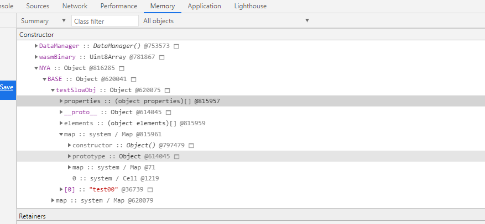This screenshot has height=224, width=485.
Task: Expand the constructor Object() row
Action: [70, 145]
